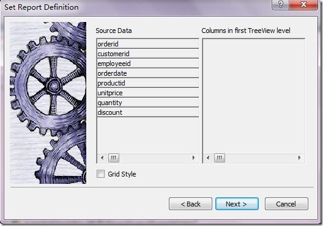Pick the employeeid source field
This screenshot has width=323, height=226.
147,64
